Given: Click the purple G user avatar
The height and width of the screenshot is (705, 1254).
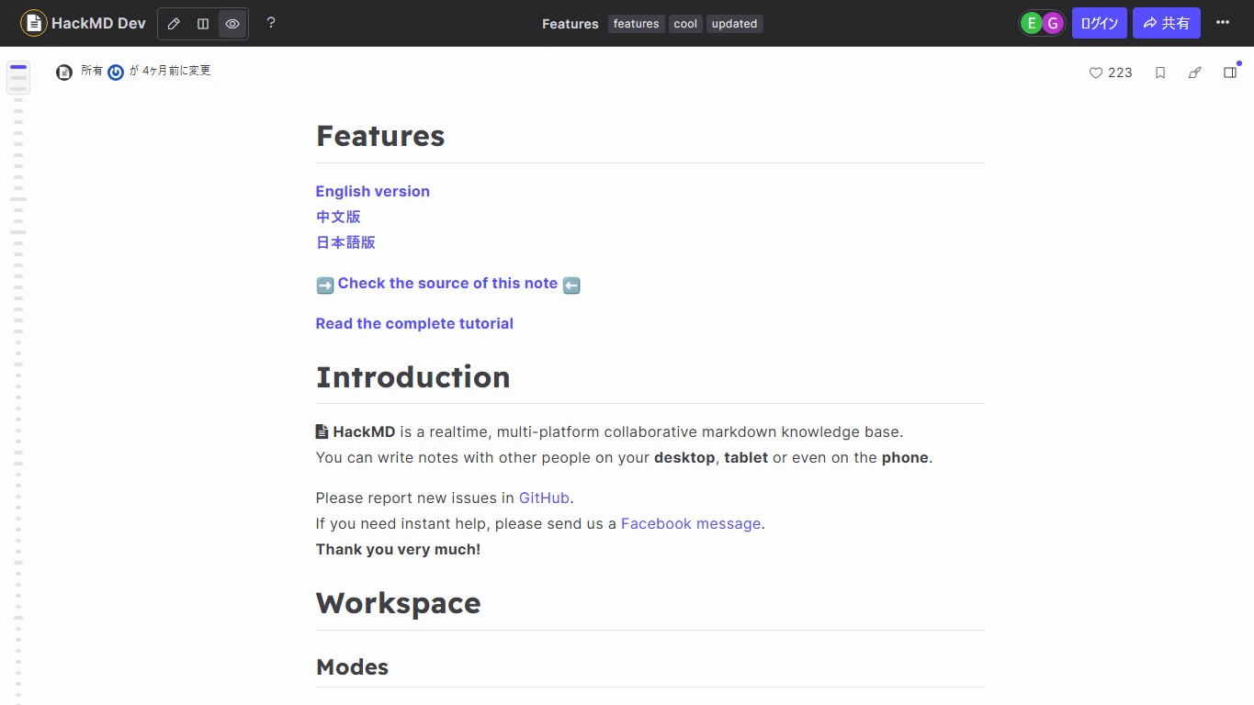Looking at the screenshot, I should pyautogui.click(x=1053, y=23).
